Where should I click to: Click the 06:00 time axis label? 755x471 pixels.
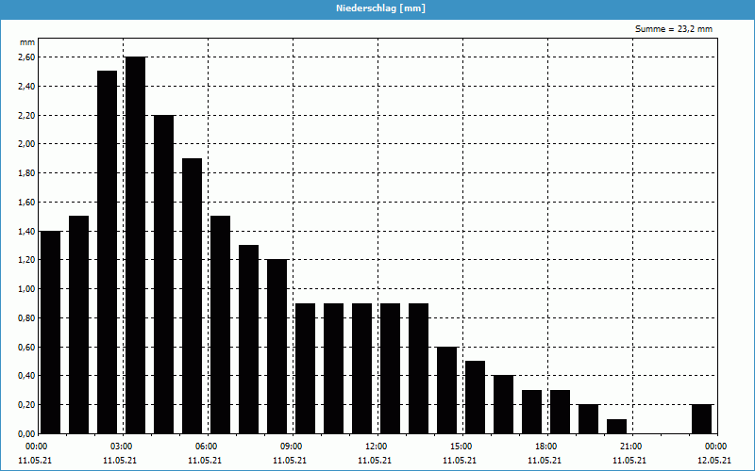[208, 447]
